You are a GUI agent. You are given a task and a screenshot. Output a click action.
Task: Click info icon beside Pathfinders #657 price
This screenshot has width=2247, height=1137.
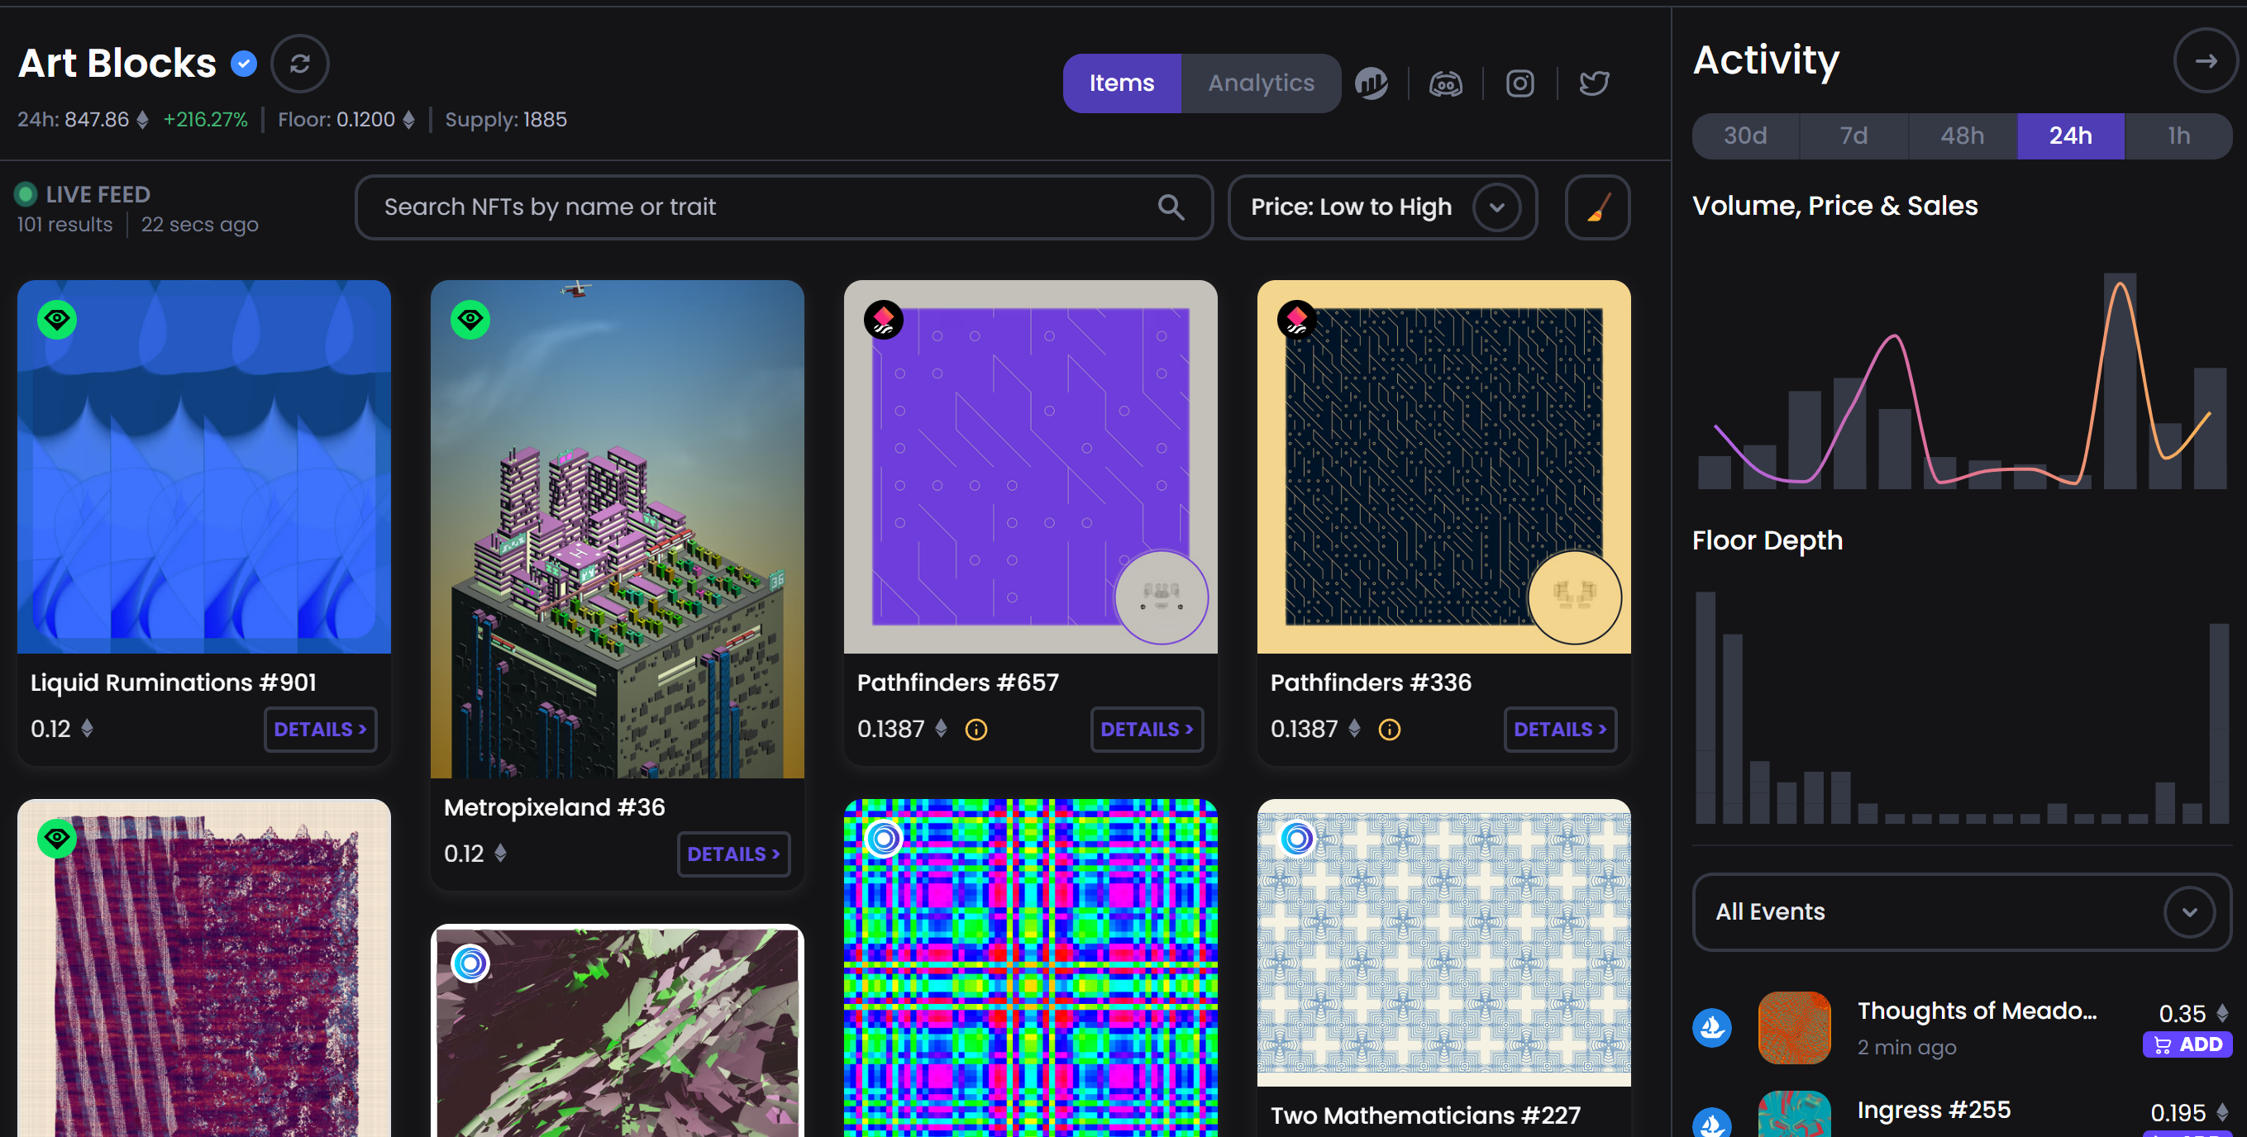coord(976,730)
